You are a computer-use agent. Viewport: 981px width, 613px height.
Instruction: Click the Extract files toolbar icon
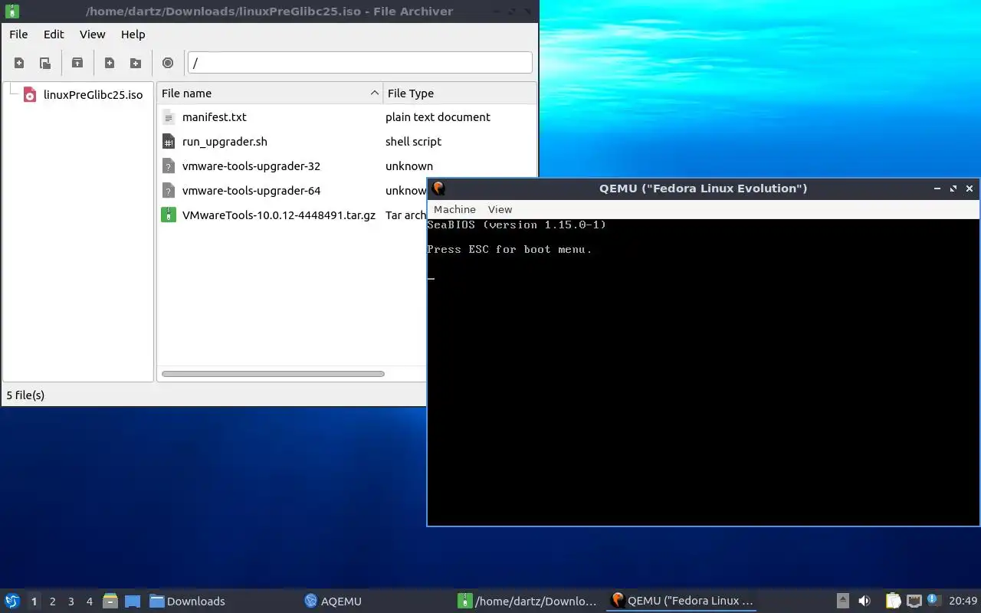coord(77,63)
